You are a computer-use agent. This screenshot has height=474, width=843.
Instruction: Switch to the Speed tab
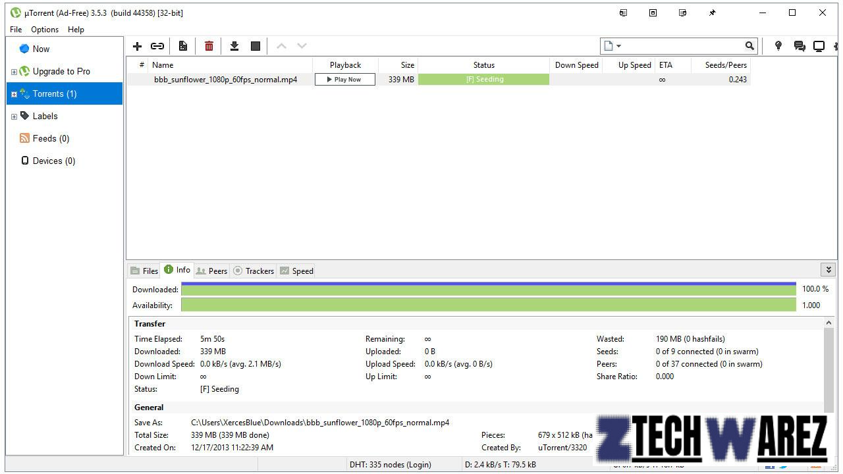pyautogui.click(x=296, y=271)
